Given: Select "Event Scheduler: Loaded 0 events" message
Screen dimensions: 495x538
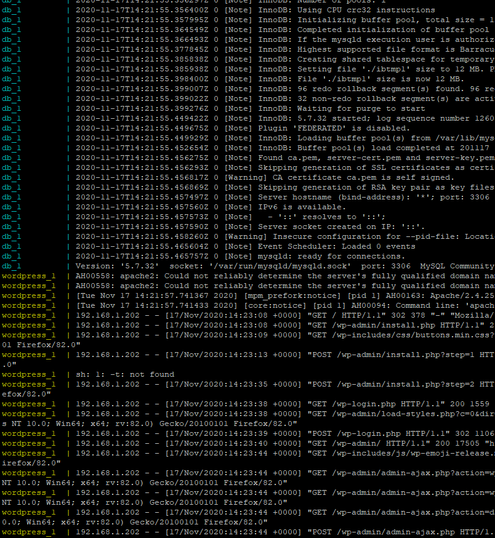Looking at the screenshot, I should 337,247.
